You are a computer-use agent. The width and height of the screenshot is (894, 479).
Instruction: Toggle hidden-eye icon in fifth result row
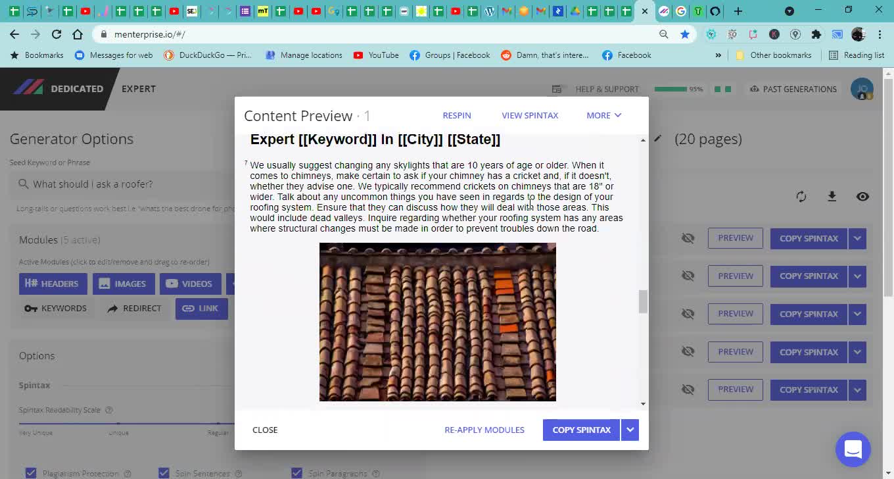tap(688, 390)
